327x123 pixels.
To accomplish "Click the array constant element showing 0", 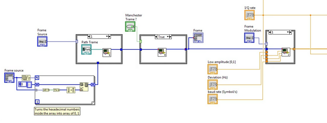I will pos(29,85).
